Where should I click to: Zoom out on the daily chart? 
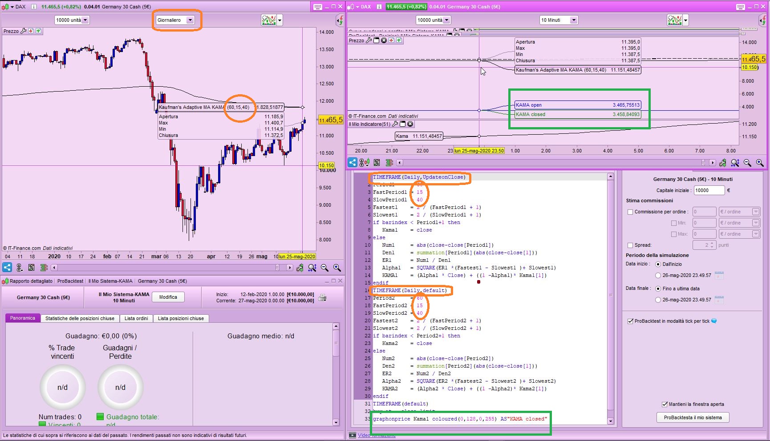pyautogui.click(x=325, y=268)
